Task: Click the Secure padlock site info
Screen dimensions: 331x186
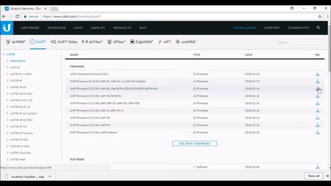Action: coord(31,16)
